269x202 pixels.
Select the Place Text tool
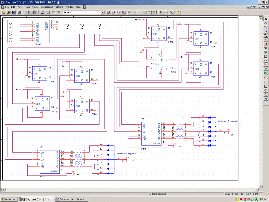coord(266,99)
